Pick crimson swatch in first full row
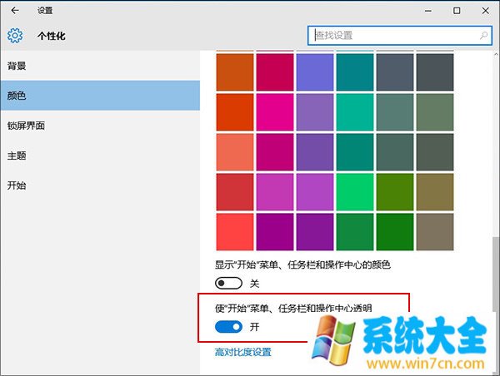 click(x=275, y=72)
